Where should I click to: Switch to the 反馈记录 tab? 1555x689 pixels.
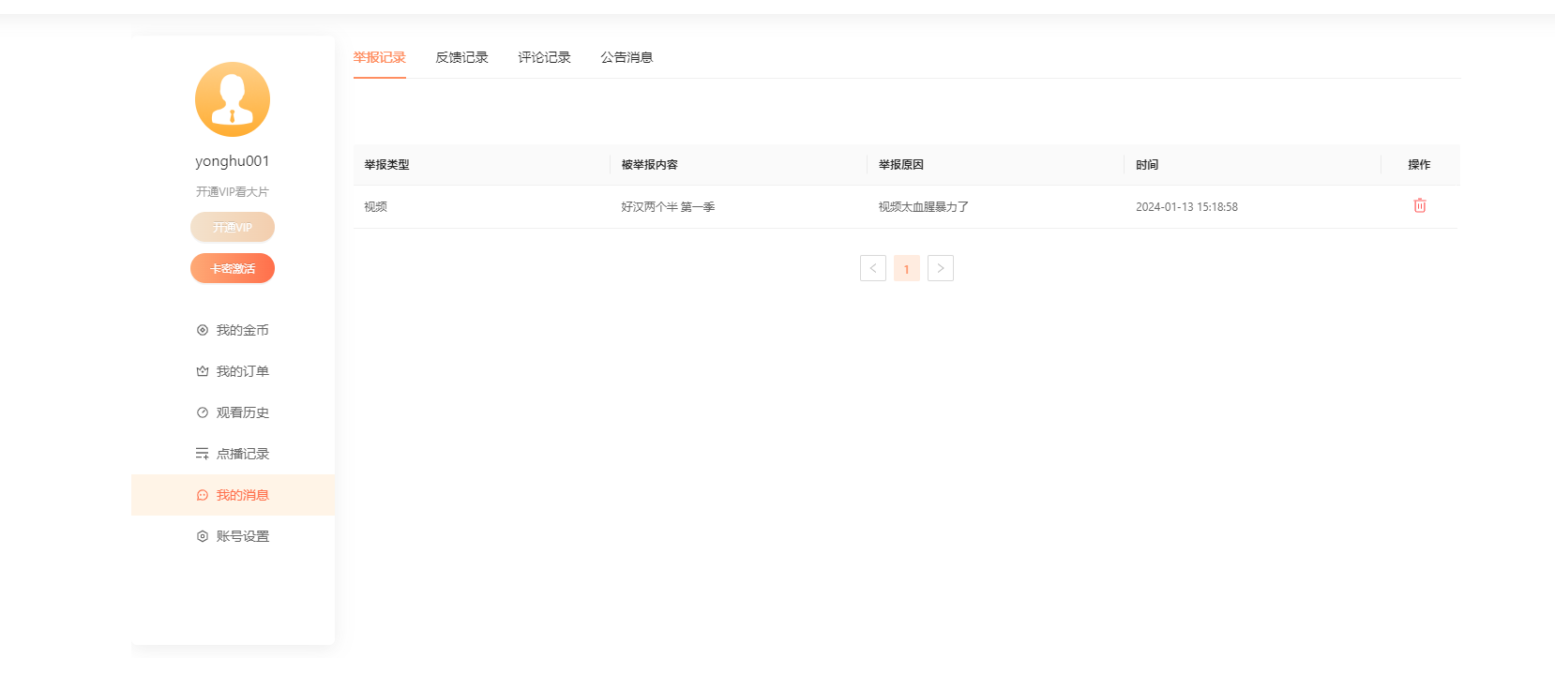pyautogui.click(x=462, y=57)
